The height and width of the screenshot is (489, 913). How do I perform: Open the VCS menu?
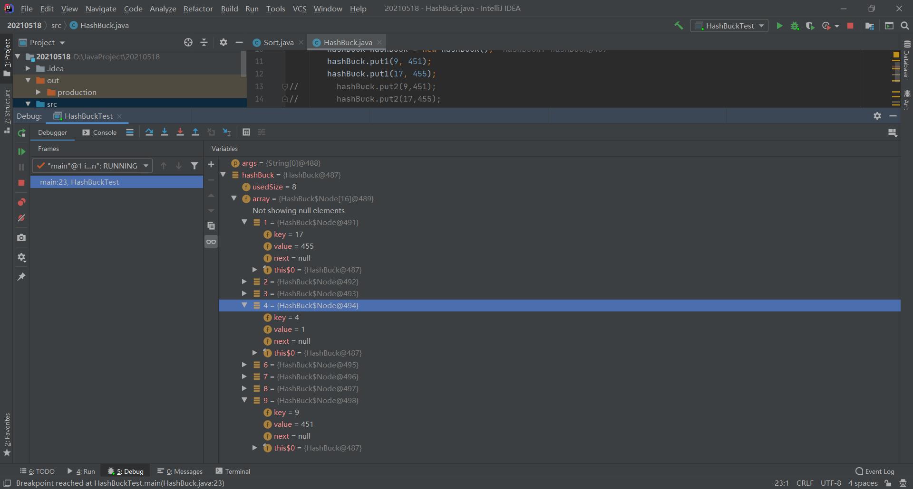(x=300, y=9)
